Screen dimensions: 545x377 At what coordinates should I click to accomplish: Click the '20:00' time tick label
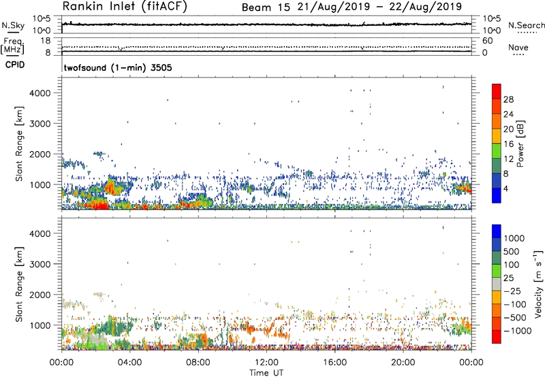(403, 363)
